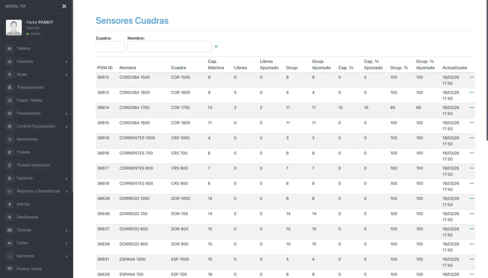
Task: Open row actions for CORDOBA 1500
Action: (472, 77)
